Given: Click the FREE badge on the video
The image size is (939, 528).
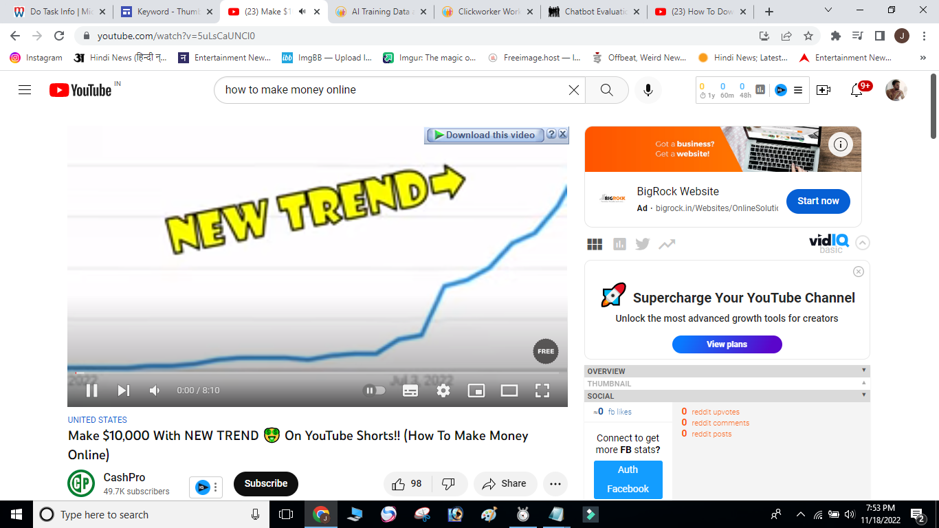Looking at the screenshot, I should pyautogui.click(x=546, y=351).
